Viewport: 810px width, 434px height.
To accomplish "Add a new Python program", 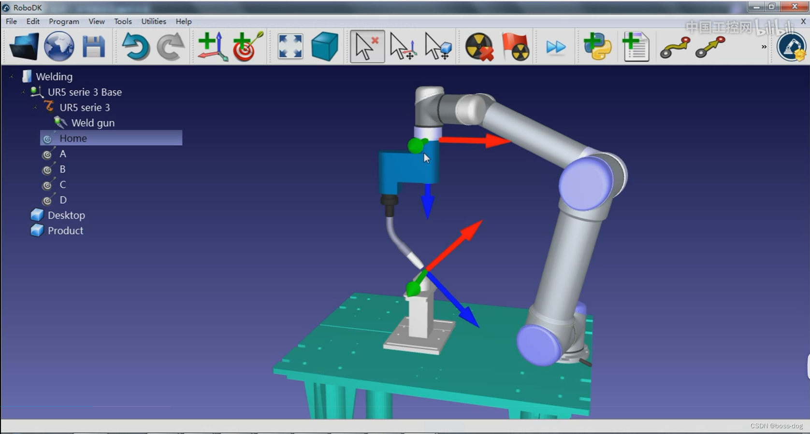I will click(597, 46).
